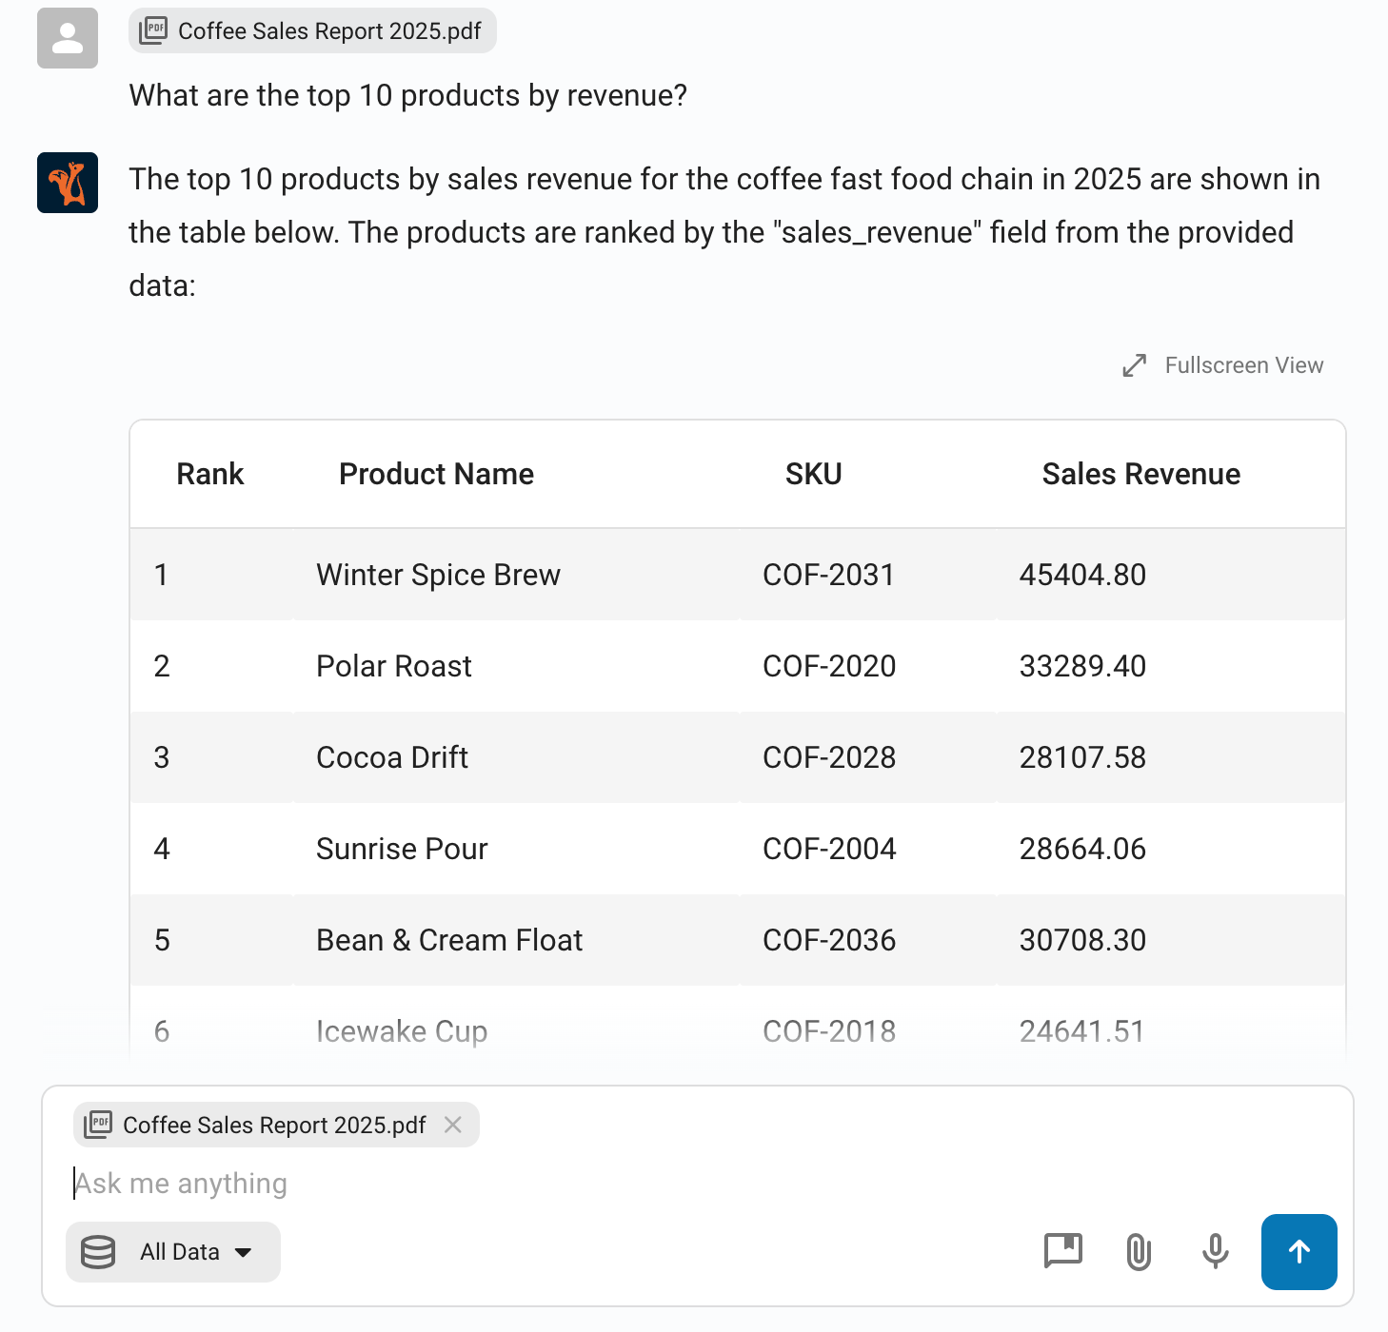Click the Product Name column header

pos(436,474)
